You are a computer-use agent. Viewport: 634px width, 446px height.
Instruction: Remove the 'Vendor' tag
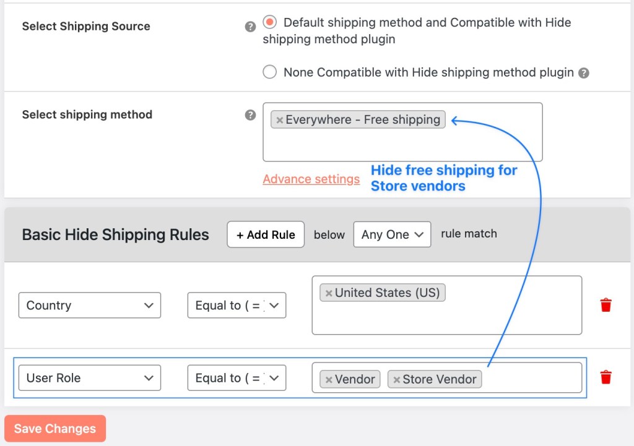pyautogui.click(x=328, y=379)
